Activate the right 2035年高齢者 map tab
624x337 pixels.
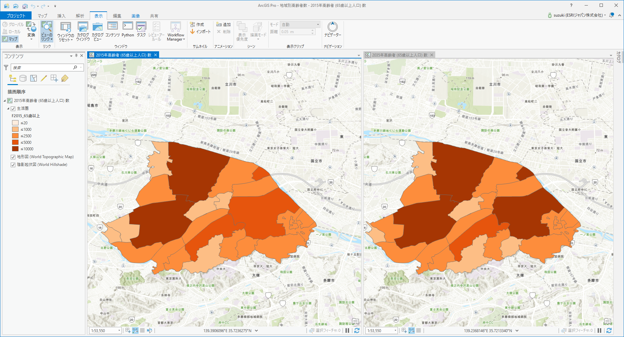[x=399, y=55]
